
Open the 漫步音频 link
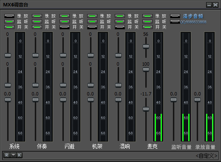193,16
